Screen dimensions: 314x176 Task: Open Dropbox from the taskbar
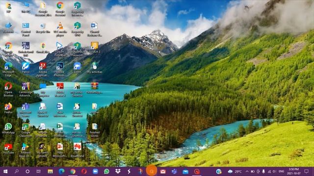[118, 172]
